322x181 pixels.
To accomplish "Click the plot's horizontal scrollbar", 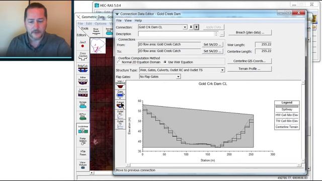I will click(x=213, y=165).
